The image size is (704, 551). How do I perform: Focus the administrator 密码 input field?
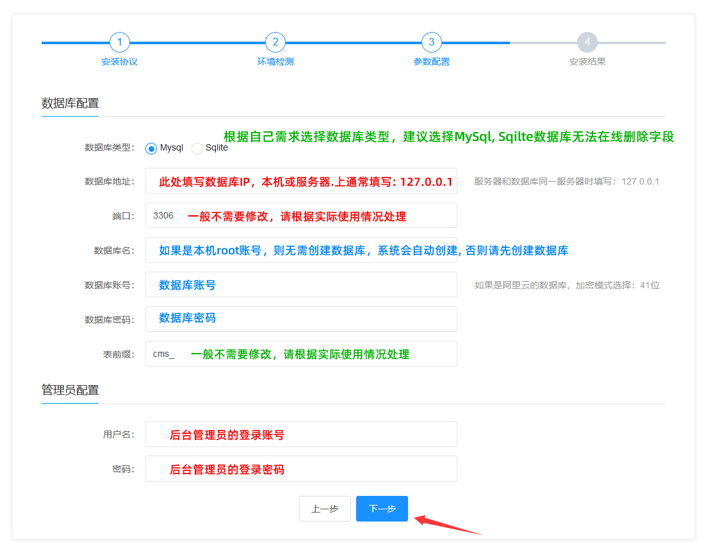[301, 469]
